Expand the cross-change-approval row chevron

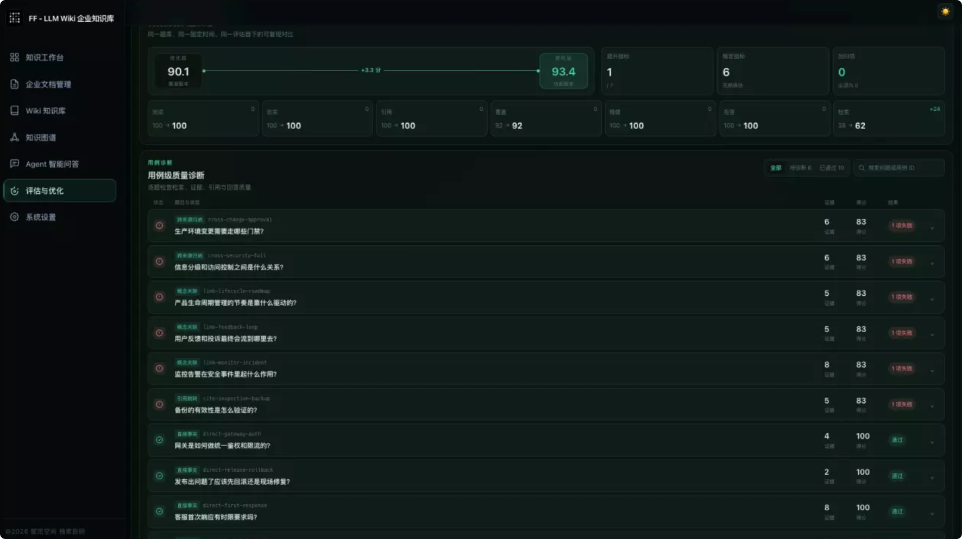(932, 228)
